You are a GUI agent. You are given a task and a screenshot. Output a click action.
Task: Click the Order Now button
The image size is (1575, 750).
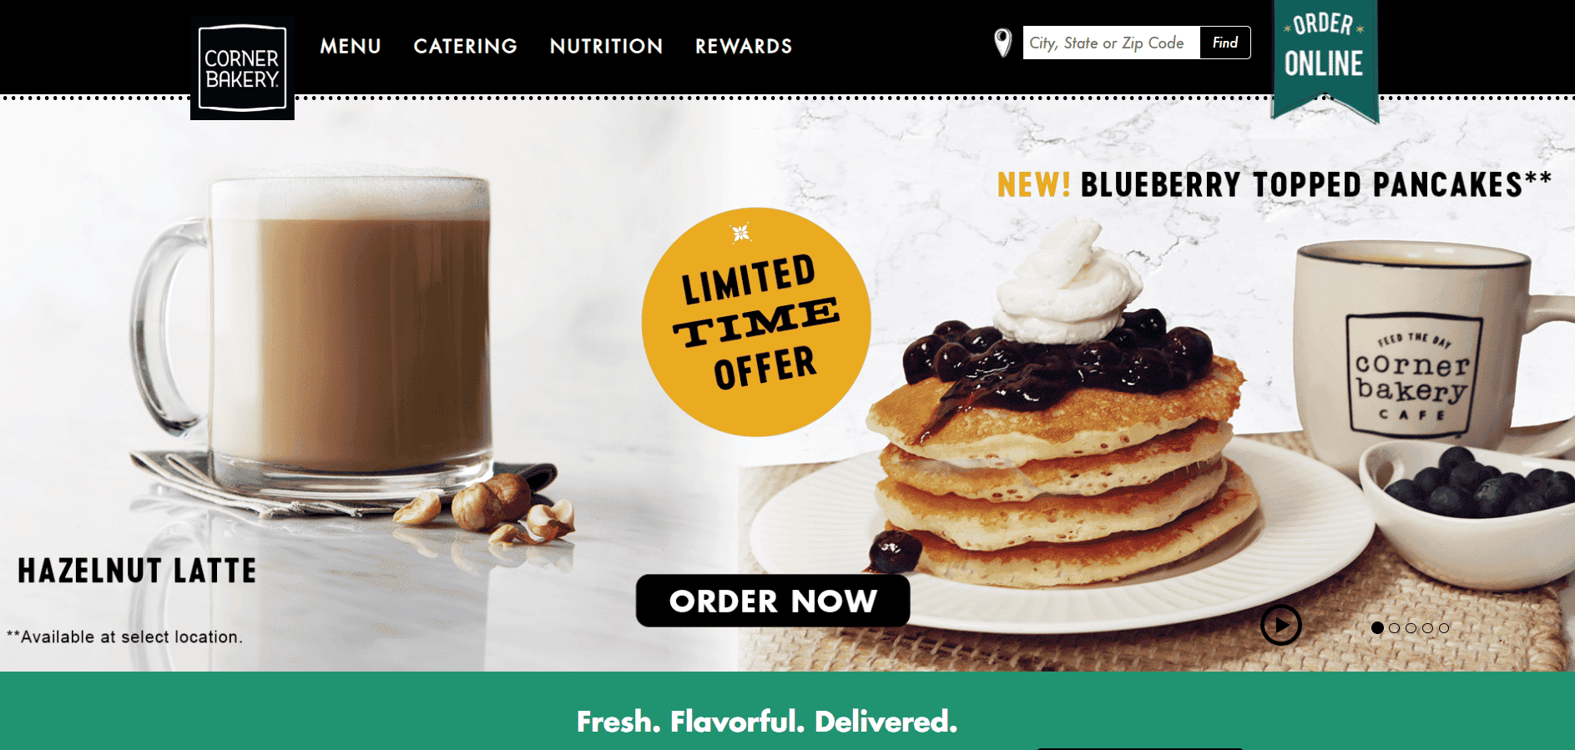pos(773,601)
